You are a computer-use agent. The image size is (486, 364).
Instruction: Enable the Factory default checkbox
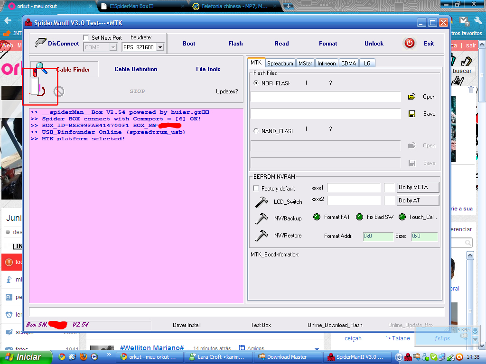click(x=256, y=188)
